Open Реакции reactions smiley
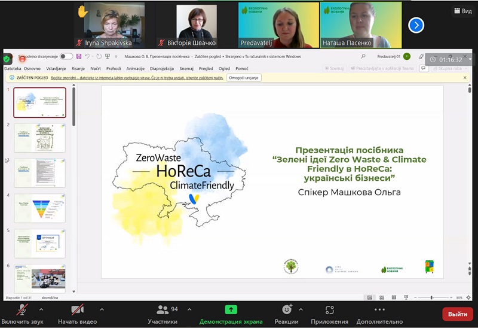The image size is (478, 328). pos(287,315)
